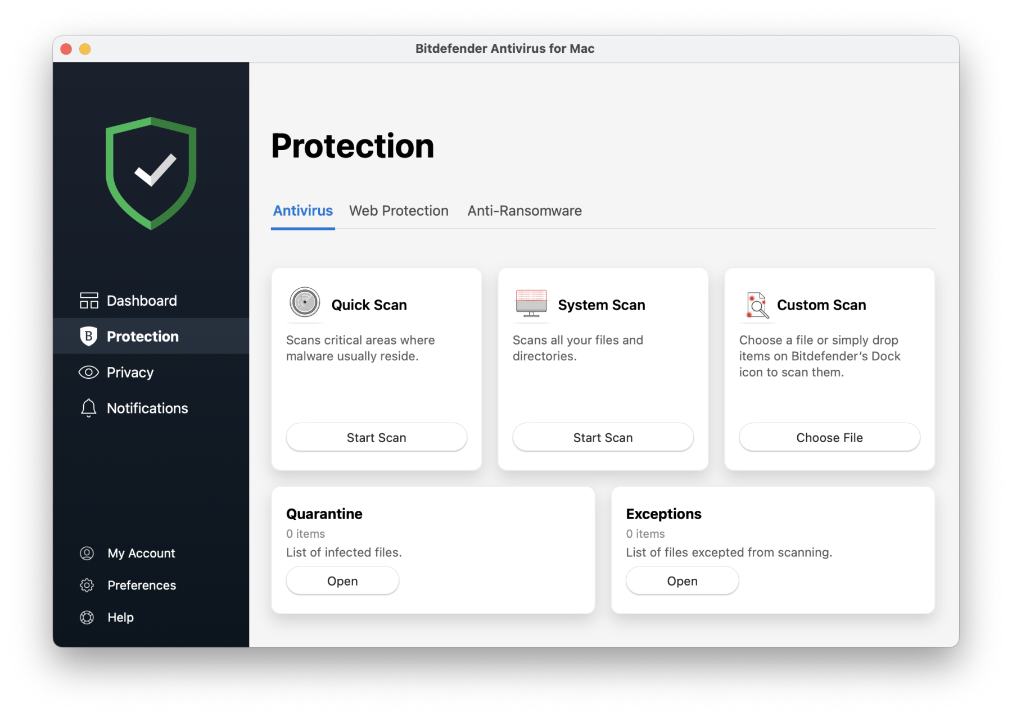This screenshot has width=1012, height=717.
Task: Select the Custom Scan document icon
Action: pos(756,305)
